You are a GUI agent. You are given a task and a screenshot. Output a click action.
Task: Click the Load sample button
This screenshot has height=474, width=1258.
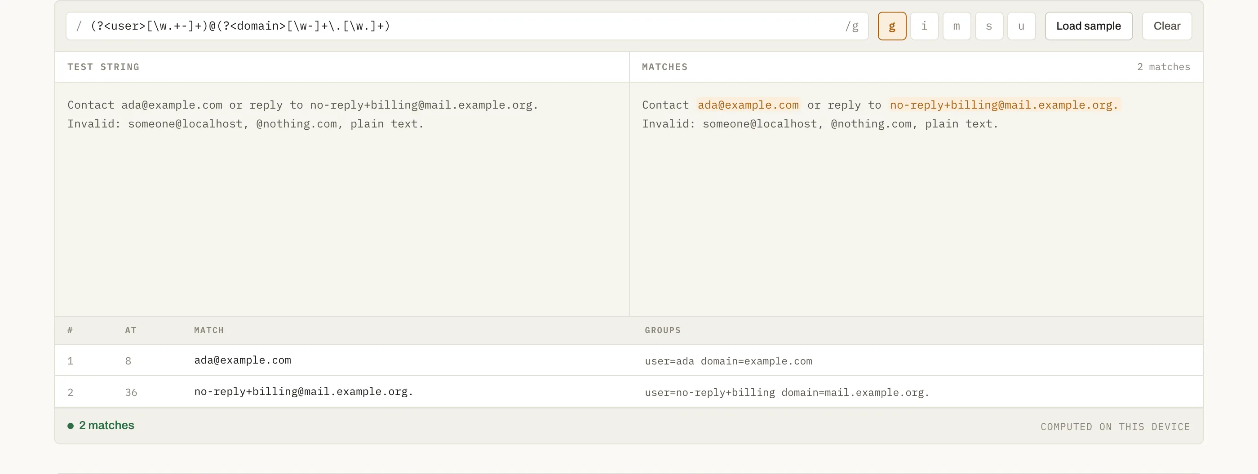(x=1088, y=26)
